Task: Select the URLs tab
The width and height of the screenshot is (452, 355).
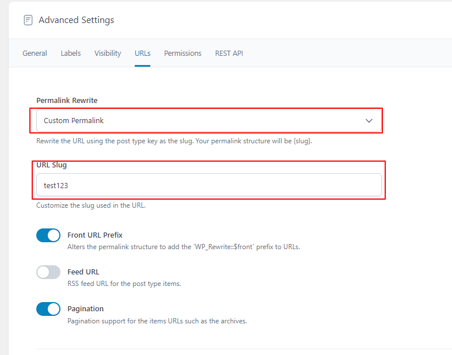Action: pyautogui.click(x=142, y=54)
